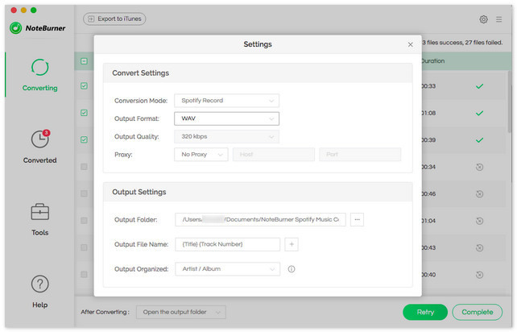
Task: Click success checkmark for the 00:33 track
Action: pyautogui.click(x=479, y=86)
